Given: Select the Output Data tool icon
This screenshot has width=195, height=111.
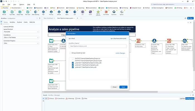Looking at the screenshot, I should tap(20, 12).
